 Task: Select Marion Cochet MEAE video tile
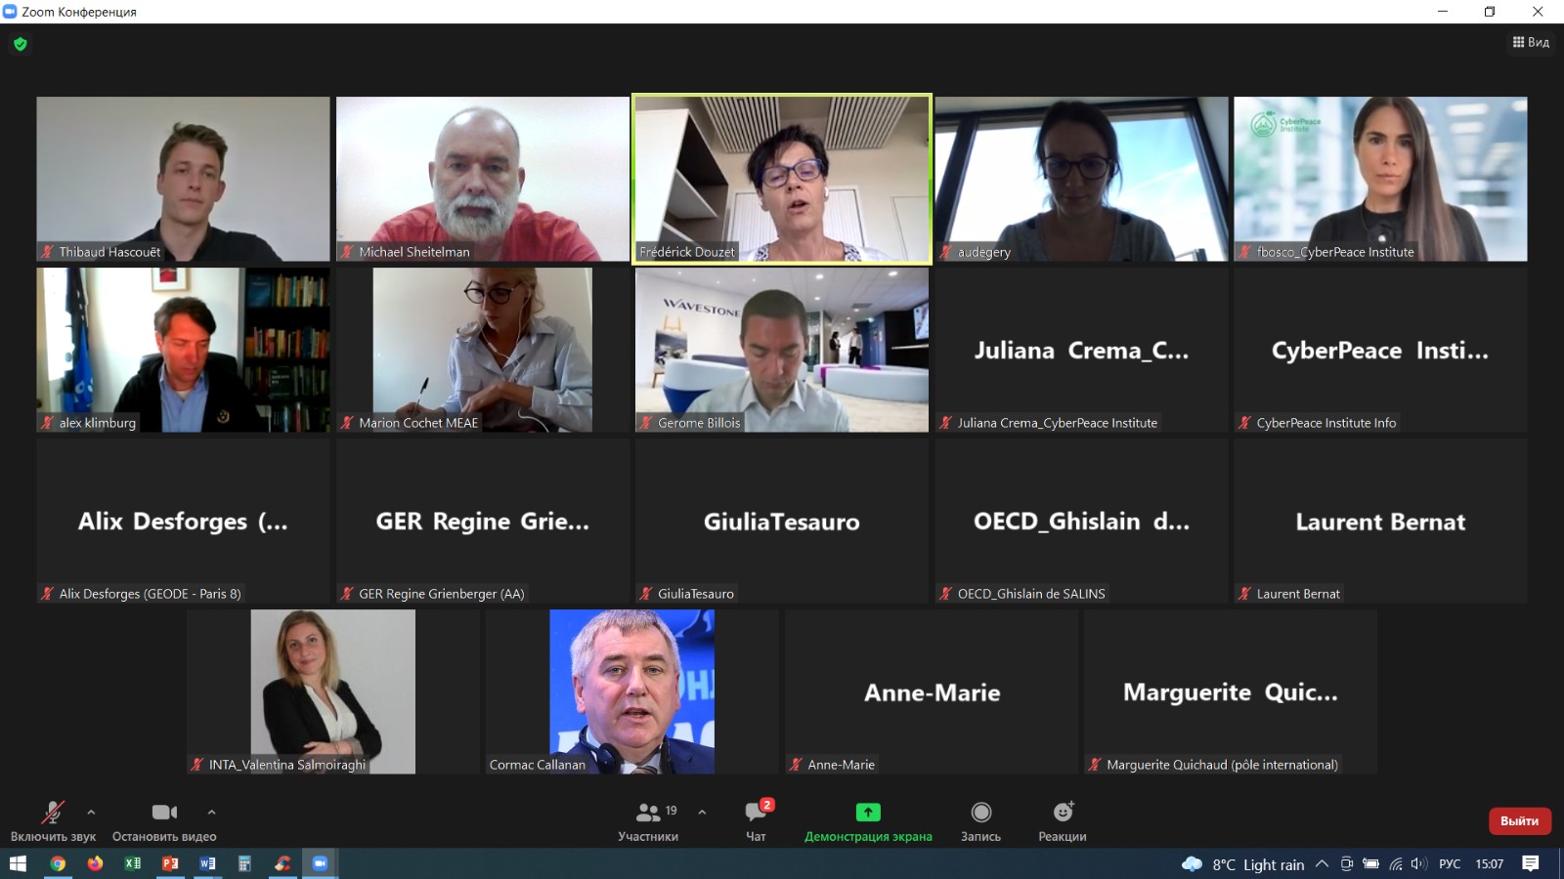tap(483, 350)
